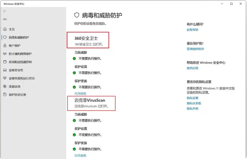Open 保护历史记录 sidebar item
247x159 pixels.
click(17, 95)
